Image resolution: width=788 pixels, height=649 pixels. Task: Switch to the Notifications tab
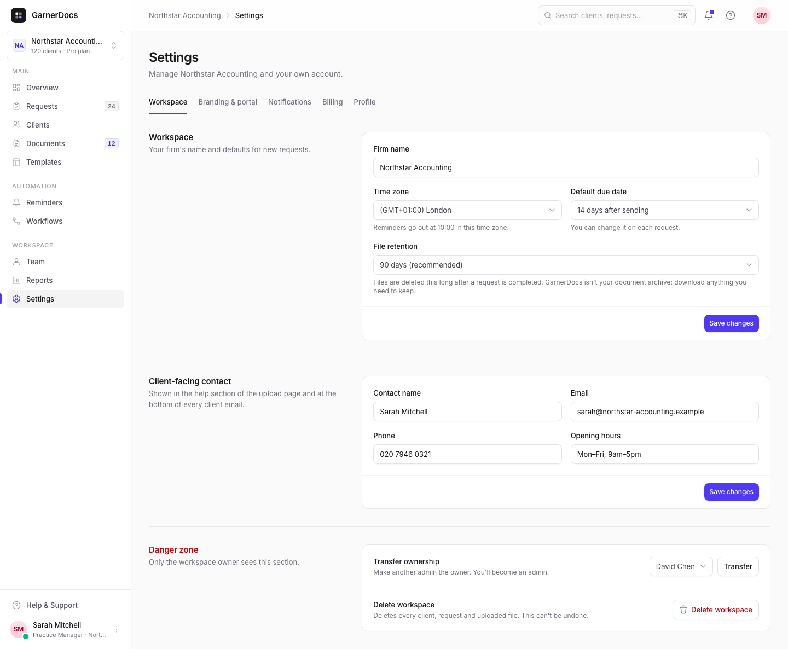[x=289, y=102]
